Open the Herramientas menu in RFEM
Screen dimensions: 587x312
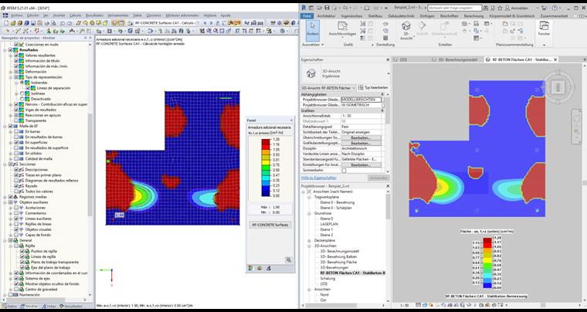tap(118, 15)
